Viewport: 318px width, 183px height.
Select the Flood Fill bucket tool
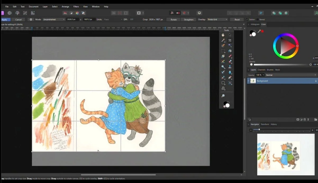(230, 51)
